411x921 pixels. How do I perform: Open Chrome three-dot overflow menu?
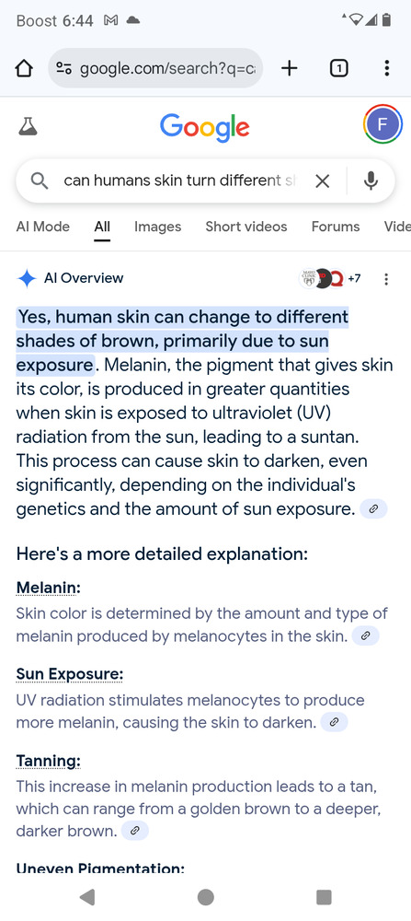(x=386, y=69)
